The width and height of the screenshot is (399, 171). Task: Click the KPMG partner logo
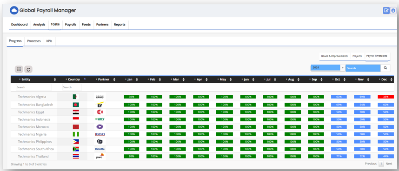[99, 97]
